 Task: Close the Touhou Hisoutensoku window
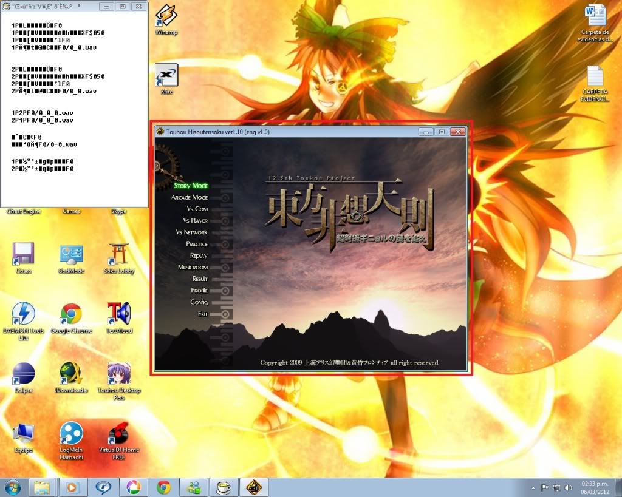458,132
